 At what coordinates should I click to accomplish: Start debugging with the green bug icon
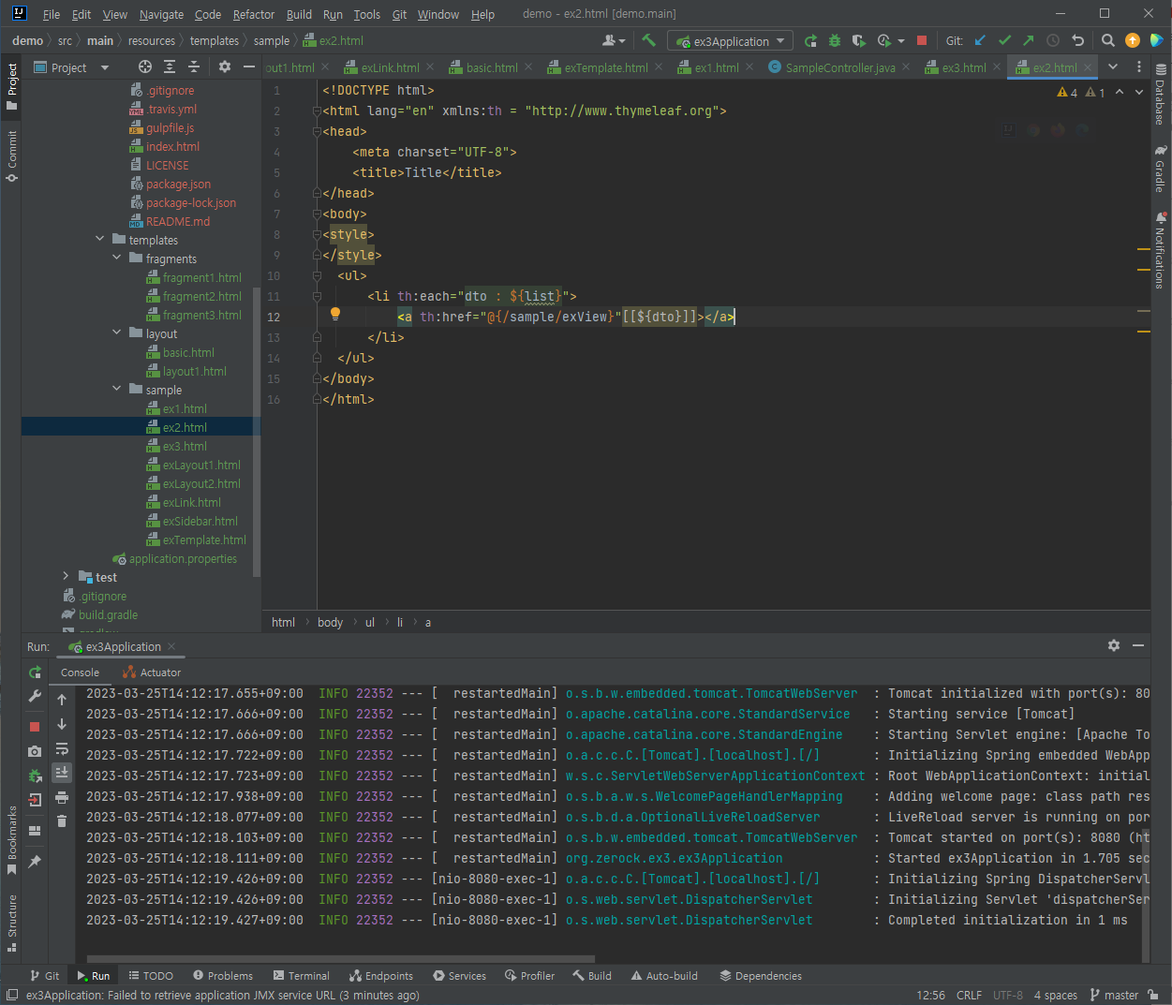point(834,40)
